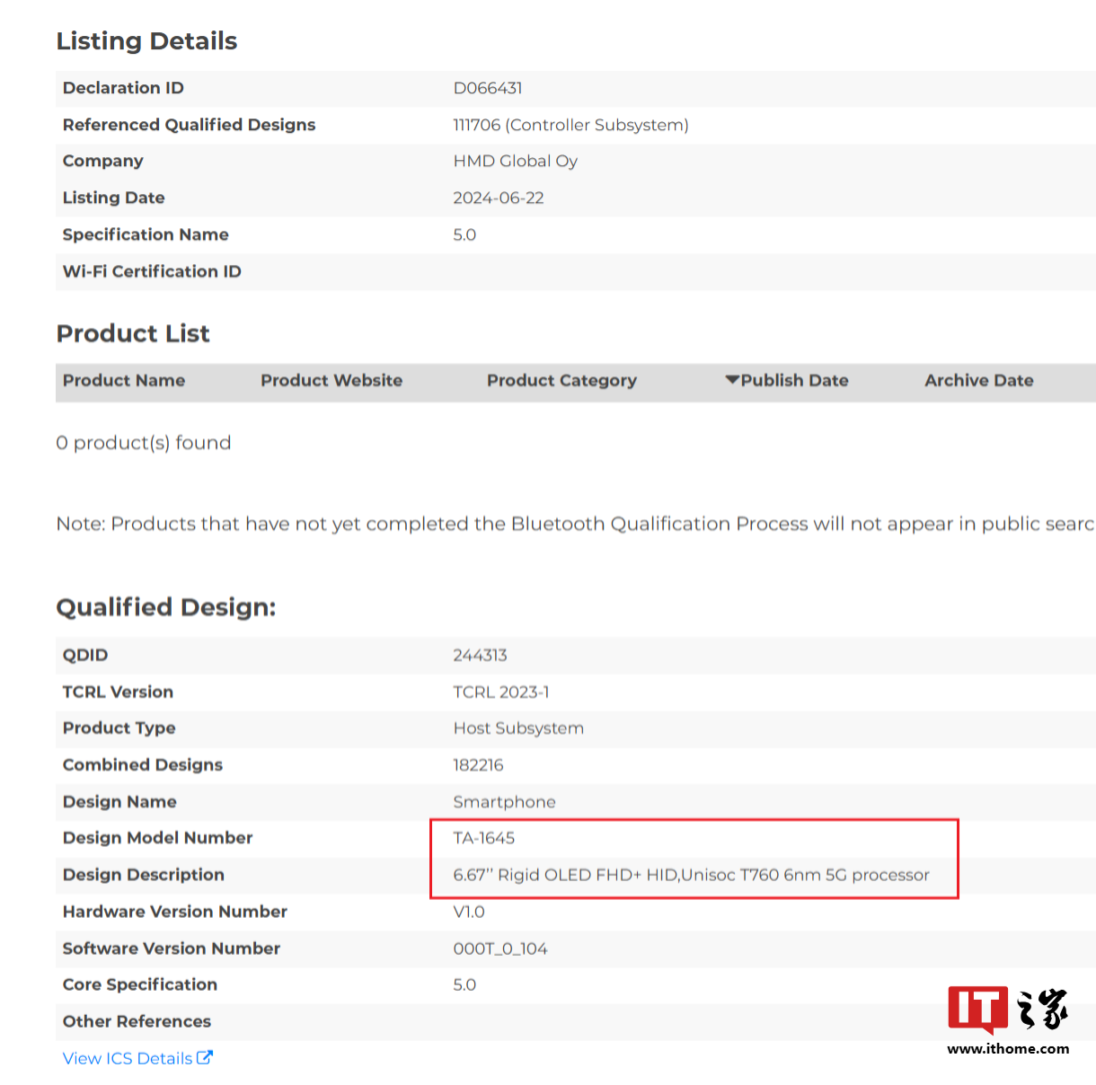
Task: Click the Archive Date column header
Action: pyautogui.click(x=978, y=381)
